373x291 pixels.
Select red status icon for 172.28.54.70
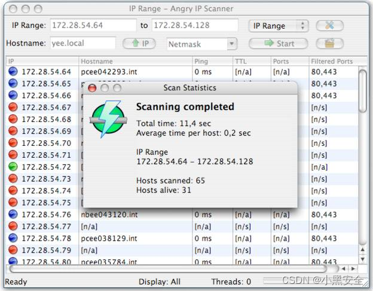pos(13,143)
